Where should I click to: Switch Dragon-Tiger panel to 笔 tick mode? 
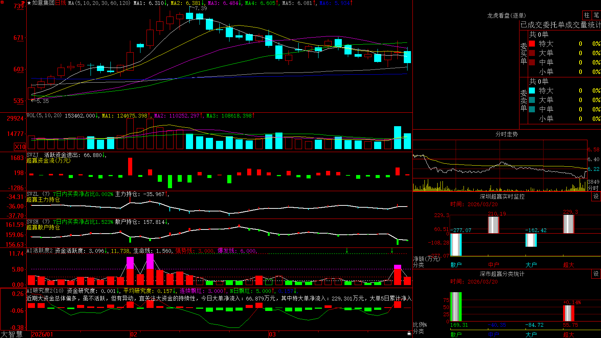tap(596, 15)
